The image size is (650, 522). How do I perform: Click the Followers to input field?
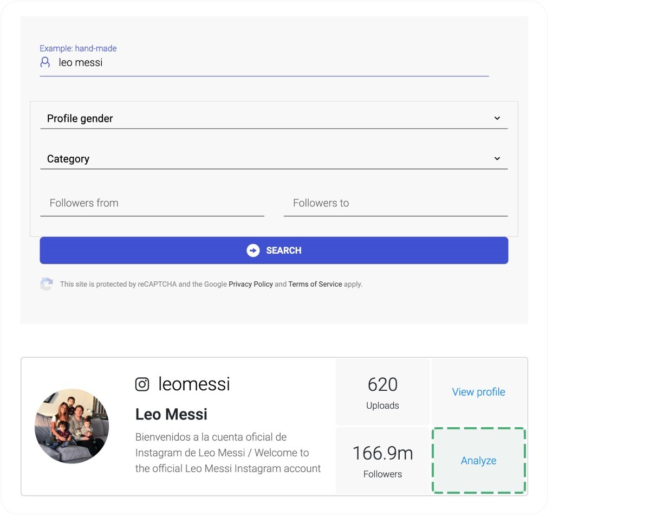395,203
